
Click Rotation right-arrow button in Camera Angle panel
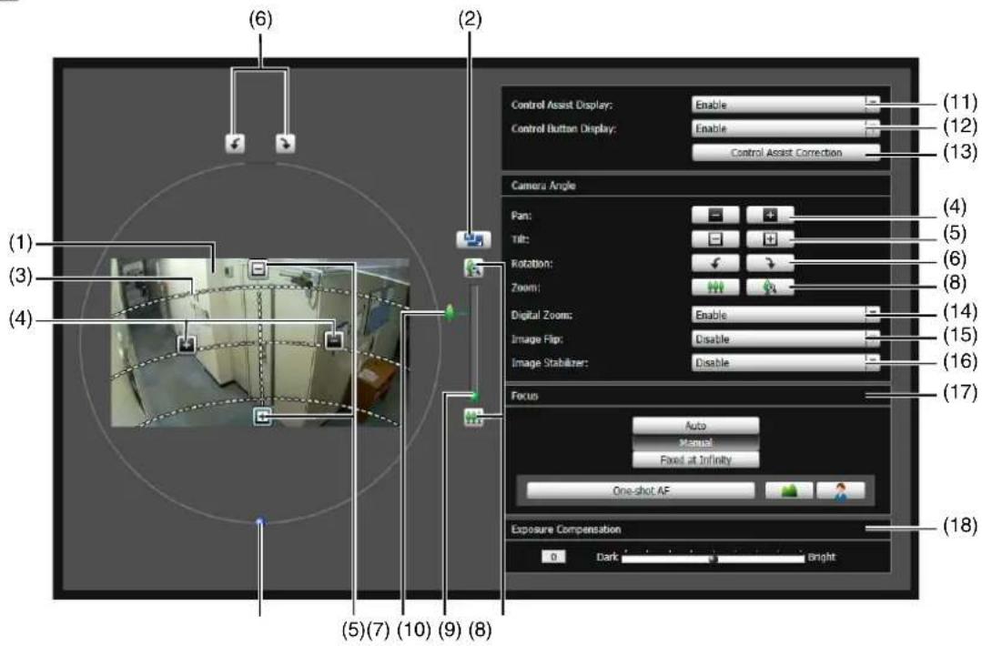pyautogui.click(x=770, y=263)
